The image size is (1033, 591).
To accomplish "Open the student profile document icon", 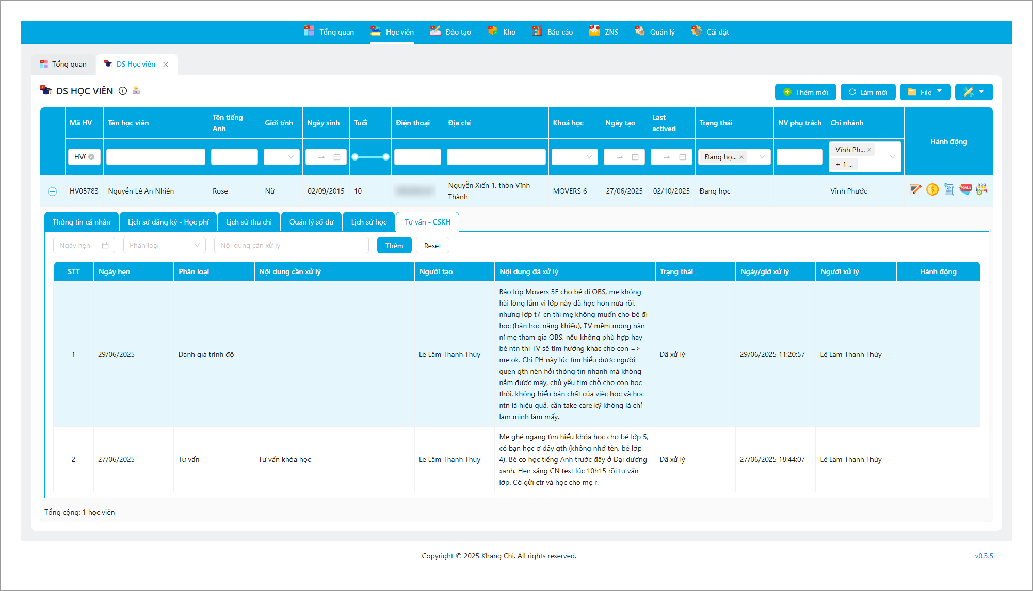I will click(948, 189).
